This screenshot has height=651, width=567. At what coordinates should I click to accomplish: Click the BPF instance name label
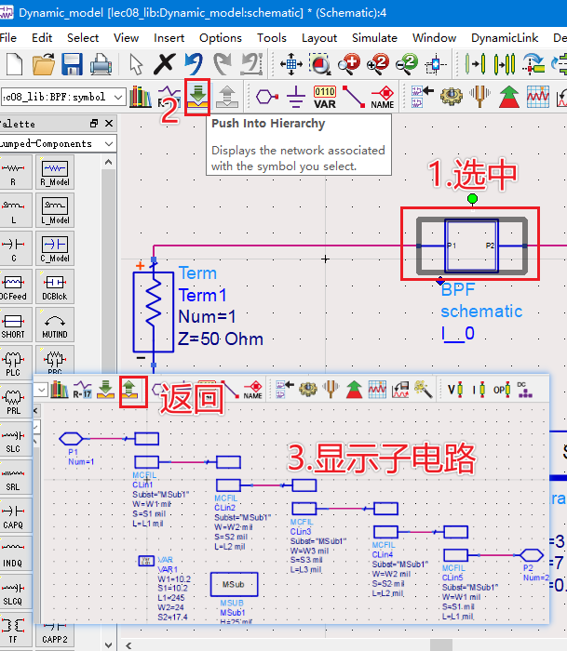[457, 290]
